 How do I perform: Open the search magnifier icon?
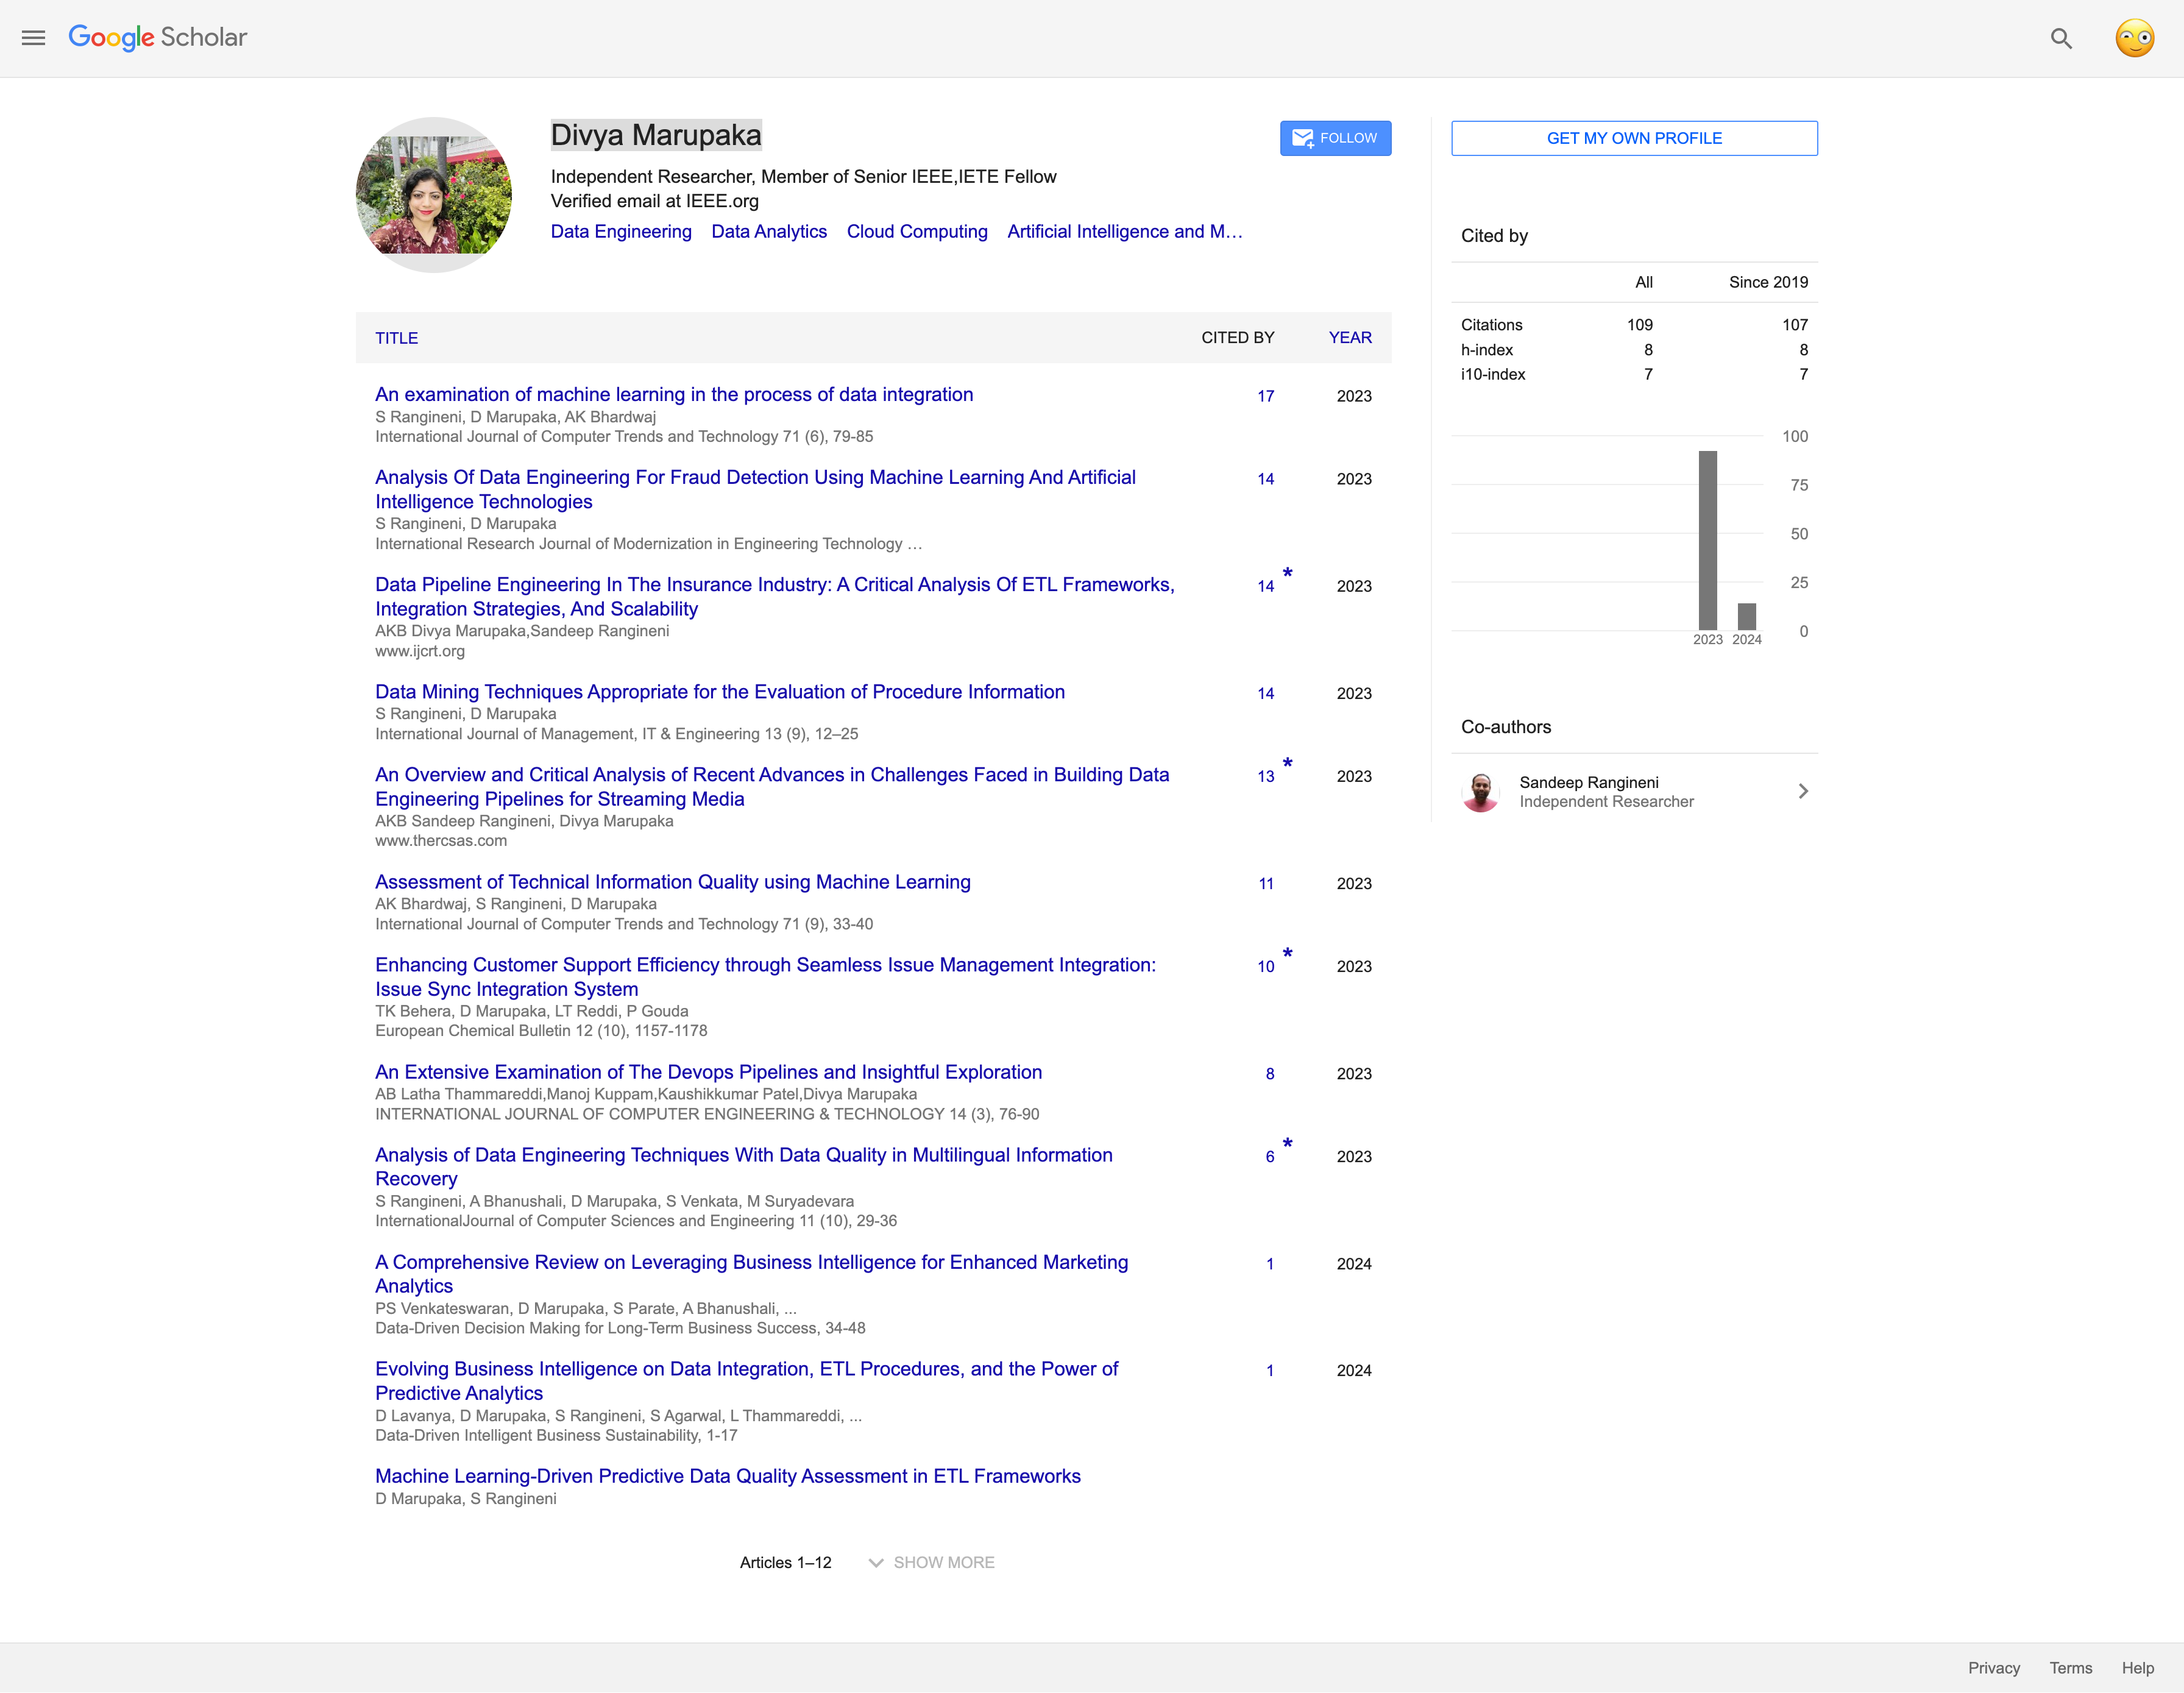click(x=2061, y=38)
